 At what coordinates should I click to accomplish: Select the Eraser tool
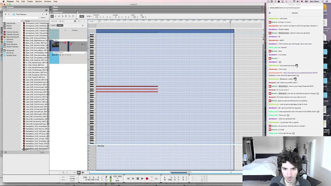(x=59, y=16)
